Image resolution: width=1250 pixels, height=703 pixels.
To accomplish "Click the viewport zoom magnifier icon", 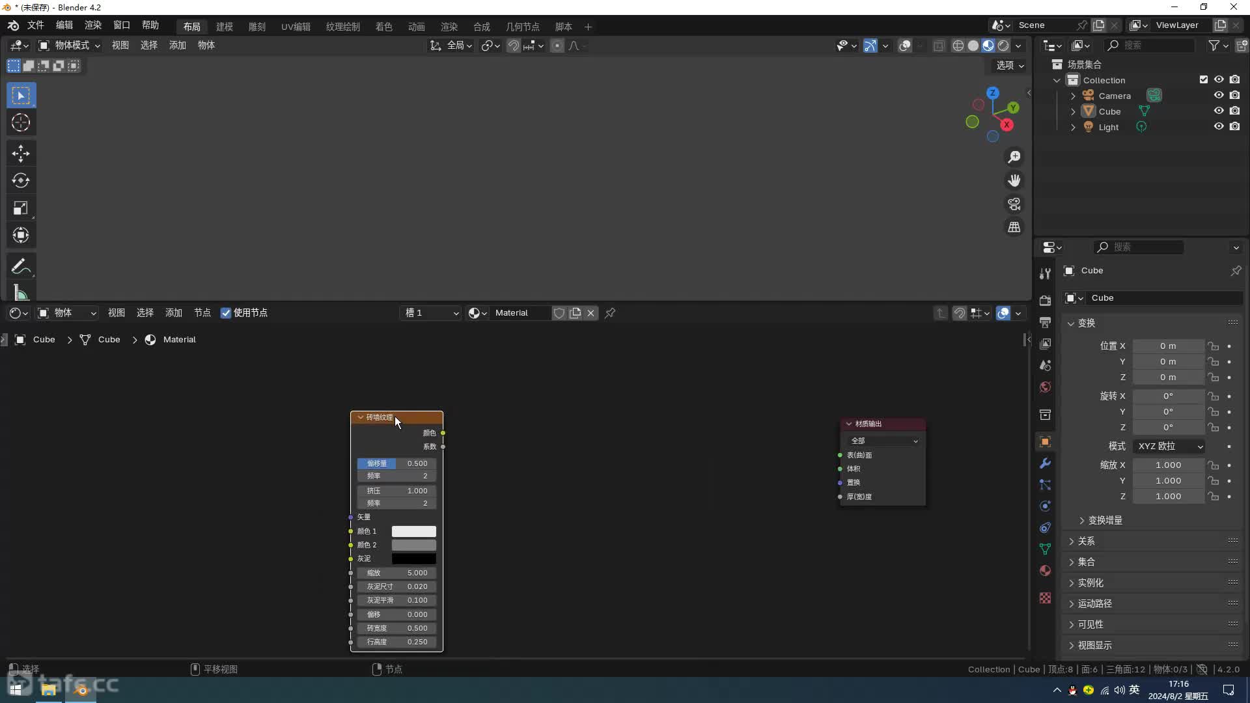I will (x=1014, y=158).
